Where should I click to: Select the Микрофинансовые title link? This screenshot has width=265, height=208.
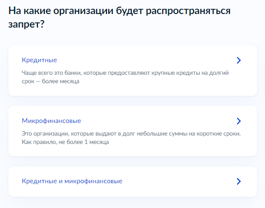51,121
